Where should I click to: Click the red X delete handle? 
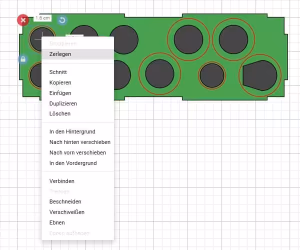pos(23,20)
